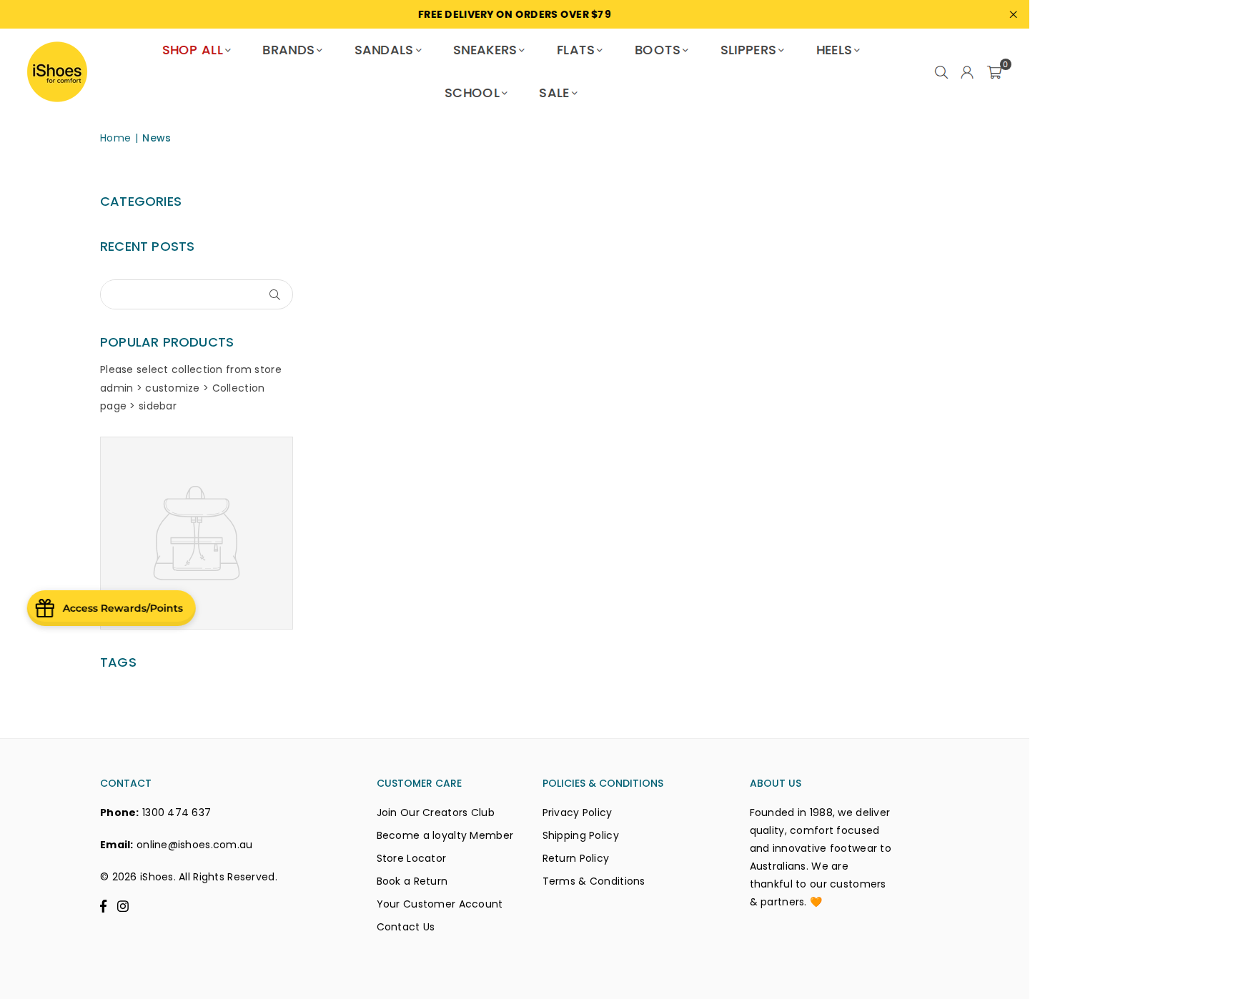Open the Privacy Policy link
1258x999 pixels.
pyautogui.click(x=577, y=812)
